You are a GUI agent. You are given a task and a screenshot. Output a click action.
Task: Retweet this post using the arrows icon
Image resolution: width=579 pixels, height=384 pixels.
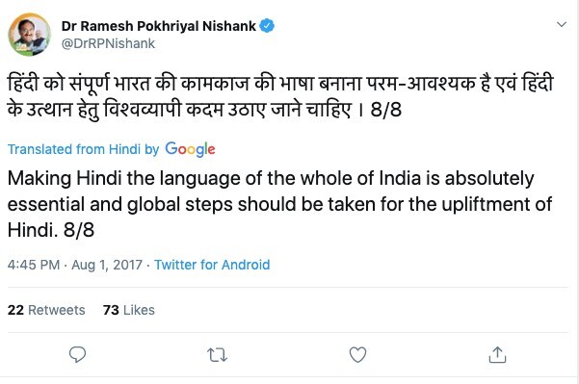[x=217, y=355]
